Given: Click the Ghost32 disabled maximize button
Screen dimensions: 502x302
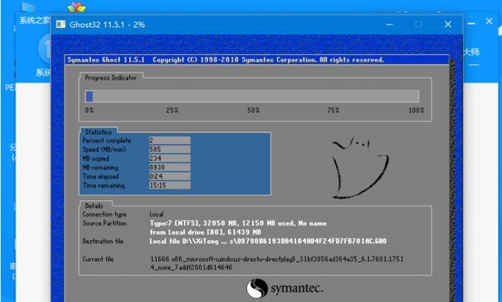Looking at the screenshot, I should (x=418, y=24).
